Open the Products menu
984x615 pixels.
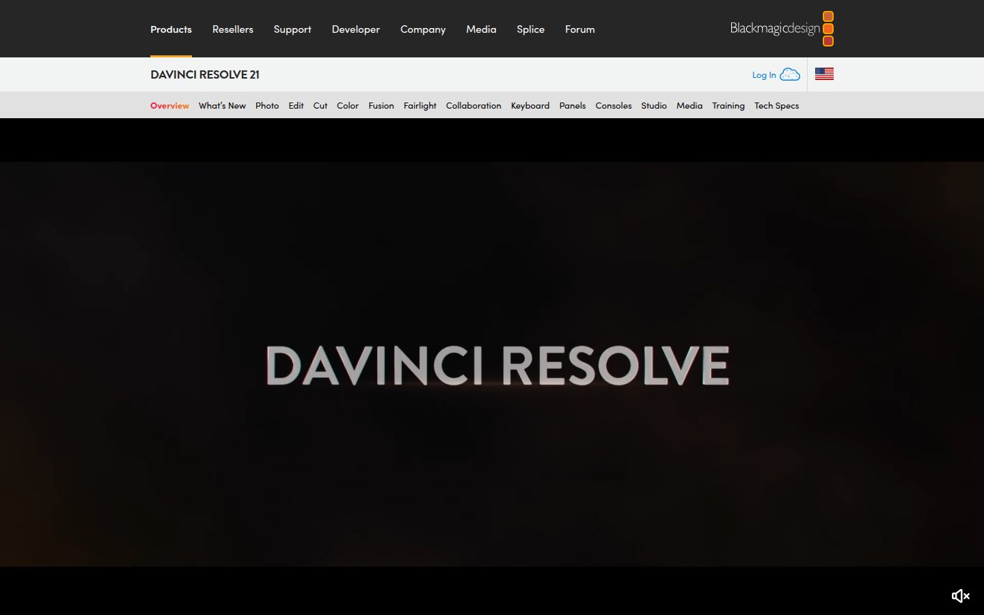click(x=171, y=29)
